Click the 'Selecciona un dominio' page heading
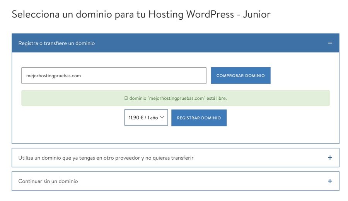 pyautogui.click(x=141, y=14)
